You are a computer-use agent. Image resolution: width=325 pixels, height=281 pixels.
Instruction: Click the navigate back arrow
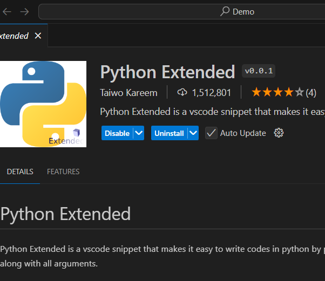[x=7, y=11]
